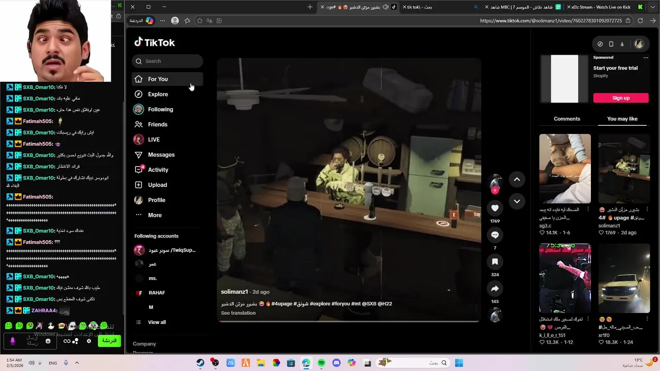660x371 pixels.
Task: Go to next video with down chevron
Action: [517, 201]
